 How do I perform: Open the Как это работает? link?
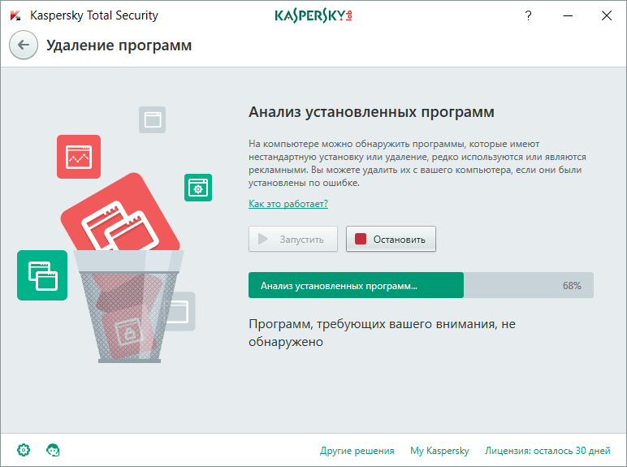coord(288,204)
